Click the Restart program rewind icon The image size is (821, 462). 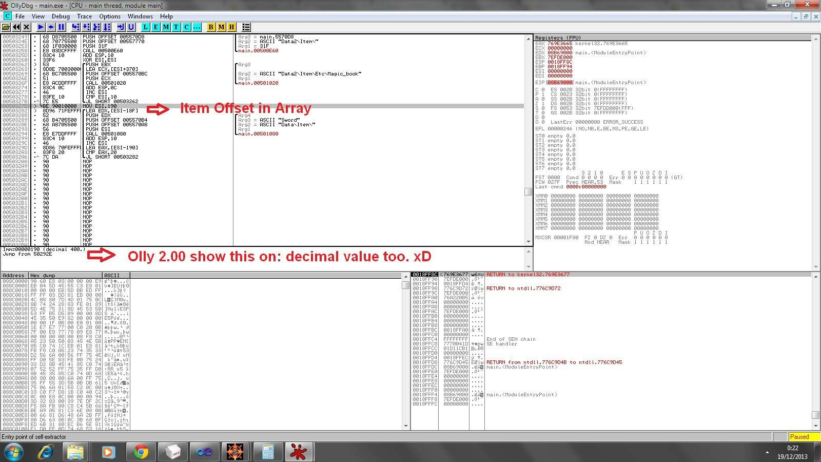16,27
